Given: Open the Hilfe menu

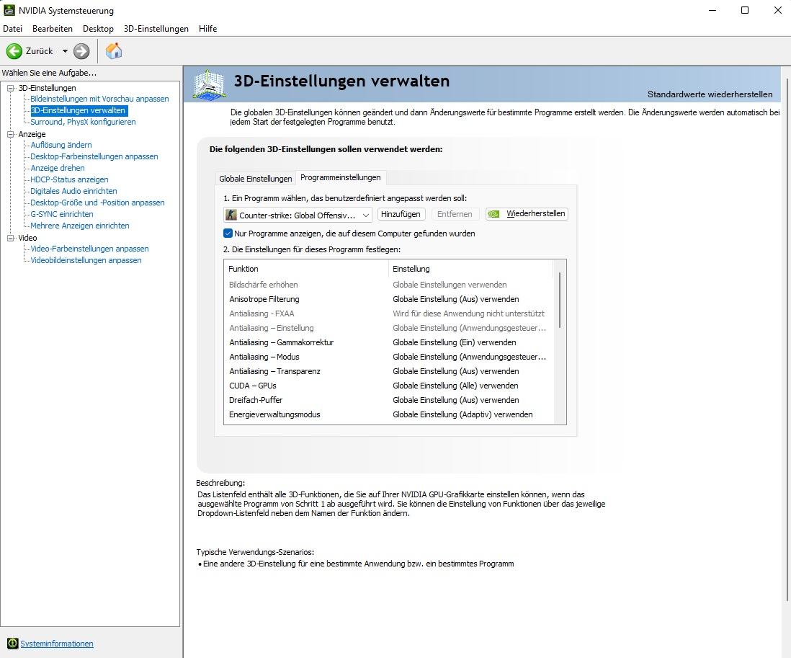Looking at the screenshot, I should (208, 29).
